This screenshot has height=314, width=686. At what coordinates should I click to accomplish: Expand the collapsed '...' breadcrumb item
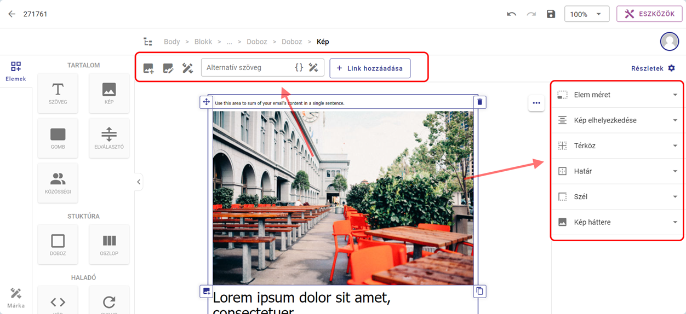tap(230, 42)
